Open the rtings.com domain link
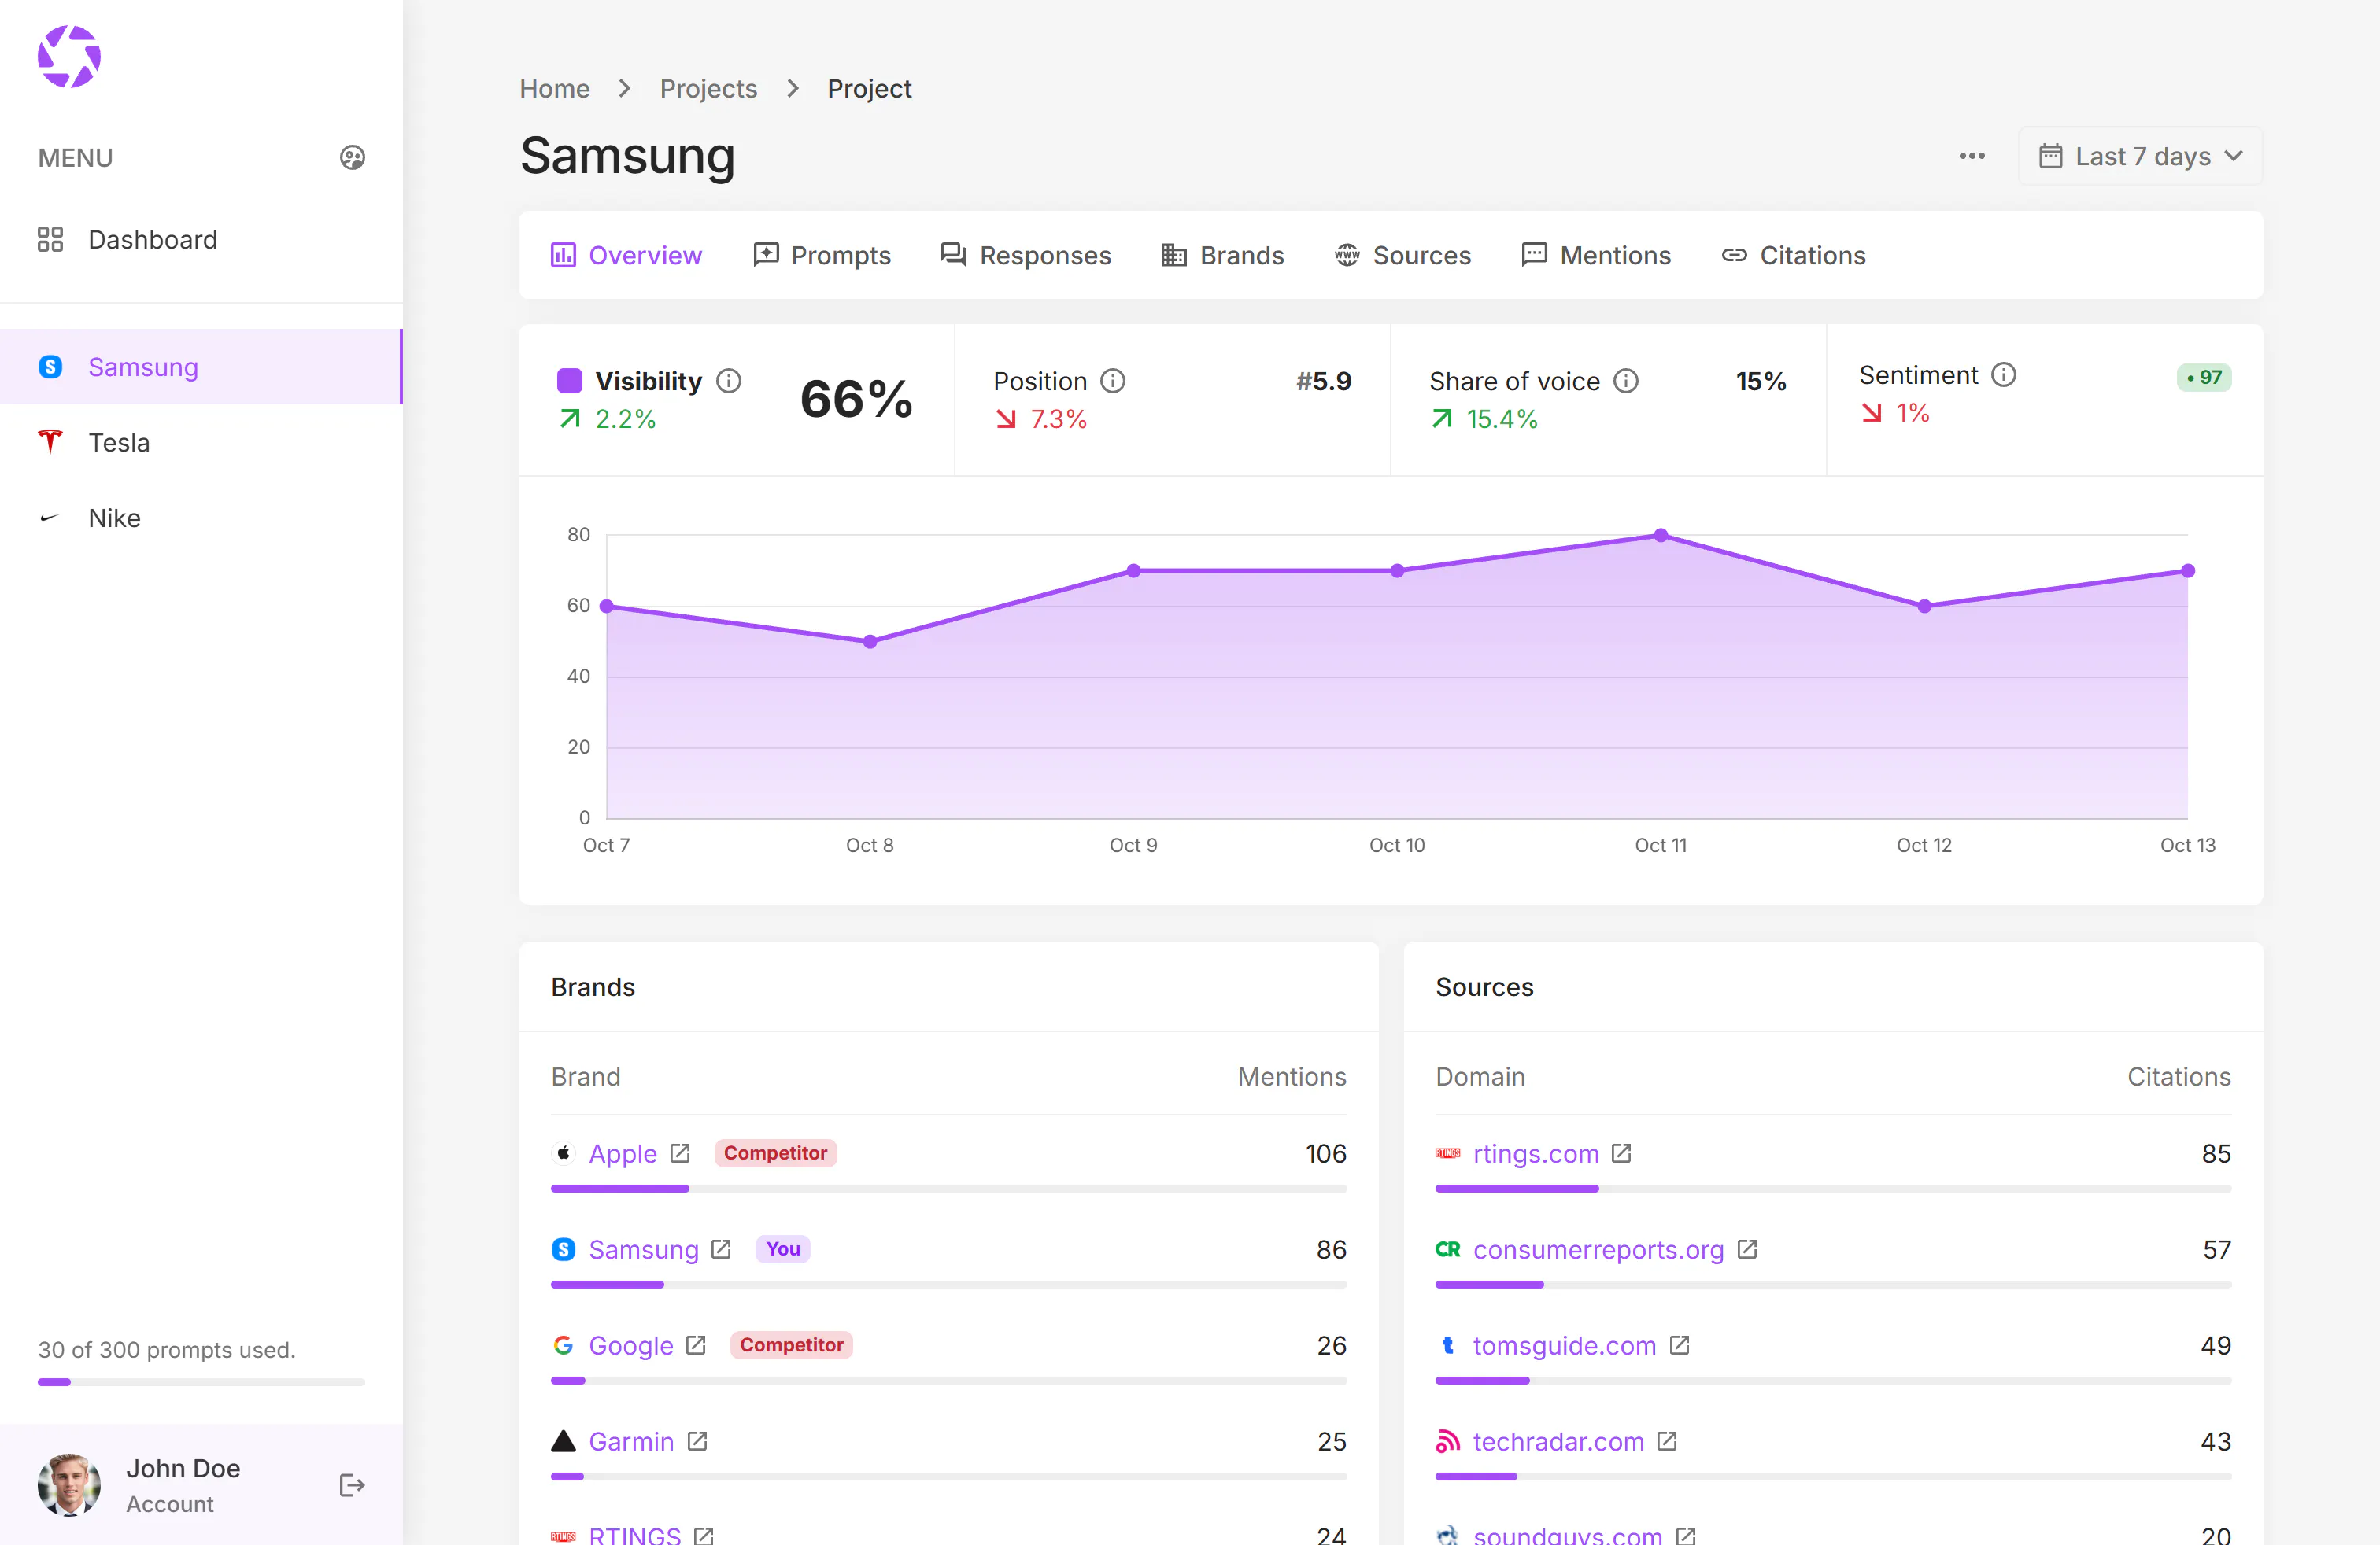Image resolution: width=2380 pixels, height=1545 pixels. click(x=1536, y=1153)
